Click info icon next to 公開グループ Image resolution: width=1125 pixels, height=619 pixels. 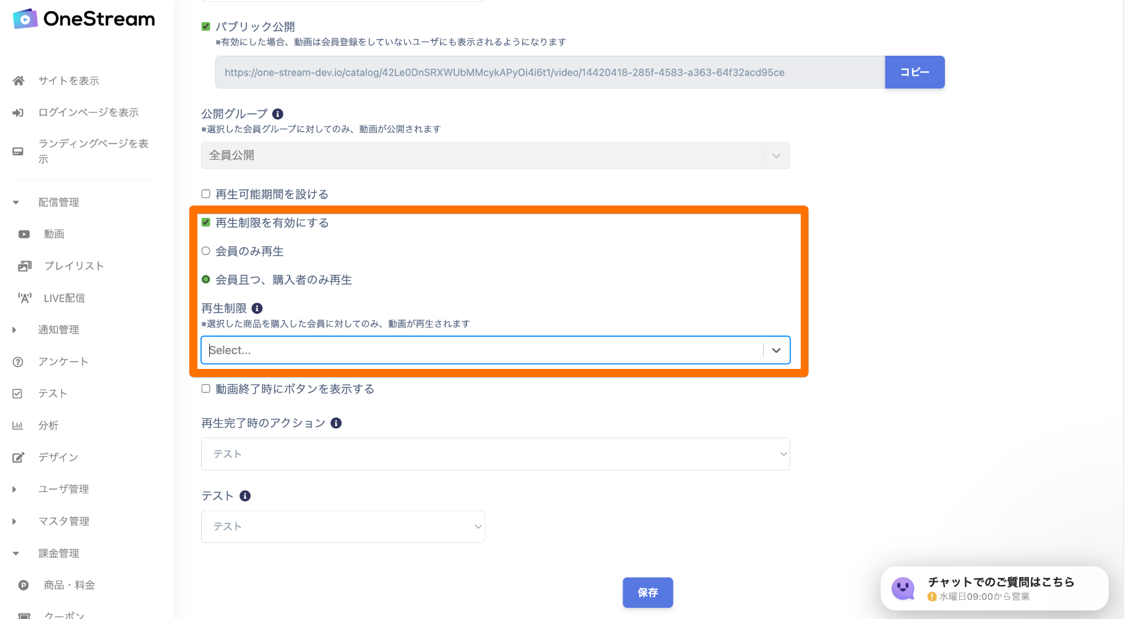point(278,114)
